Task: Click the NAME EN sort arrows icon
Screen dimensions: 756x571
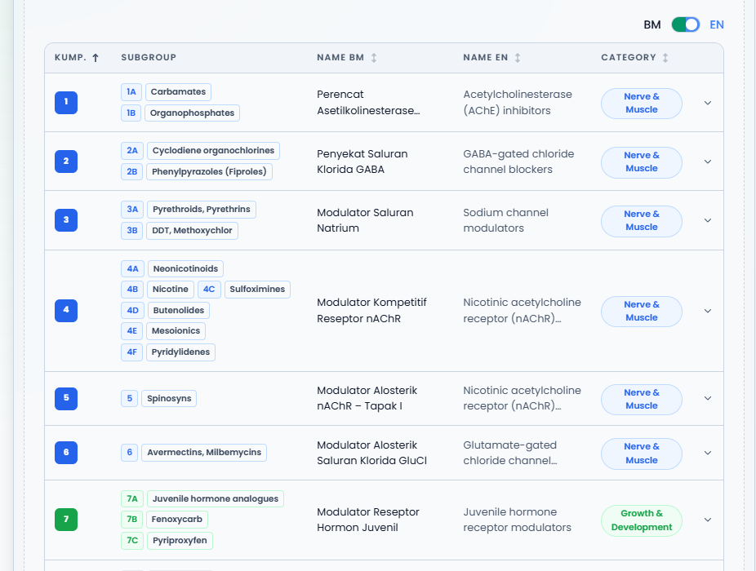Action: point(518,58)
